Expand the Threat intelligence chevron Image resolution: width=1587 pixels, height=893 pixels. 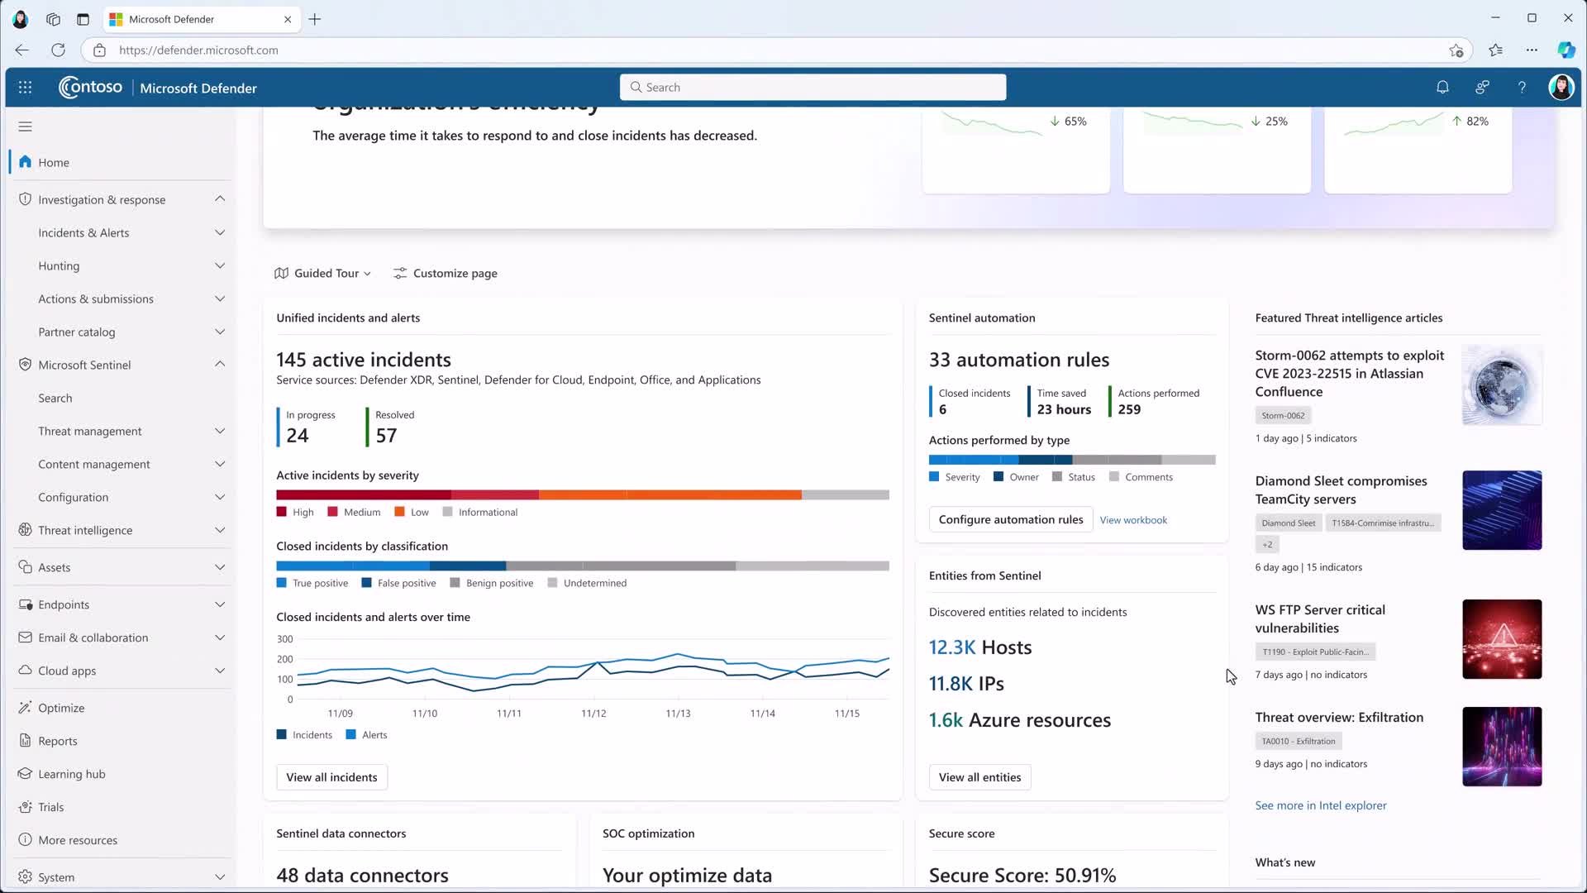(x=220, y=530)
